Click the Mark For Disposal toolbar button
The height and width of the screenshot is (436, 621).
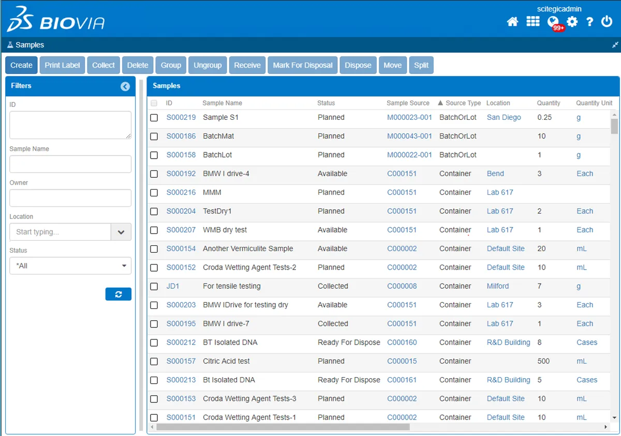coord(302,65)
